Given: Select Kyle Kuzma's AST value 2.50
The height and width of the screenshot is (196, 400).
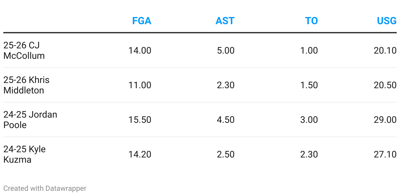Looking at the screenshot, I should click(226, 155).
